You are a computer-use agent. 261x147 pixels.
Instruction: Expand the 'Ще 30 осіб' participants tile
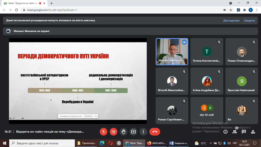[x=207, y=111]
